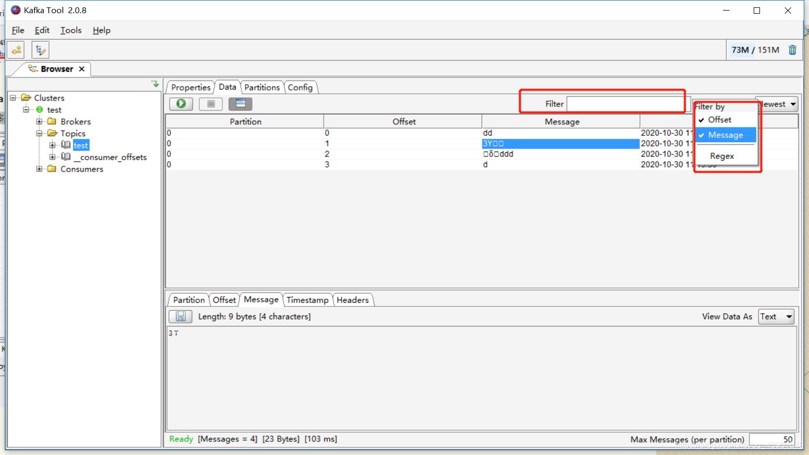Open the View Data As Text dropdown
Viewport: 809px width, 455px height.
click(776, 316)
